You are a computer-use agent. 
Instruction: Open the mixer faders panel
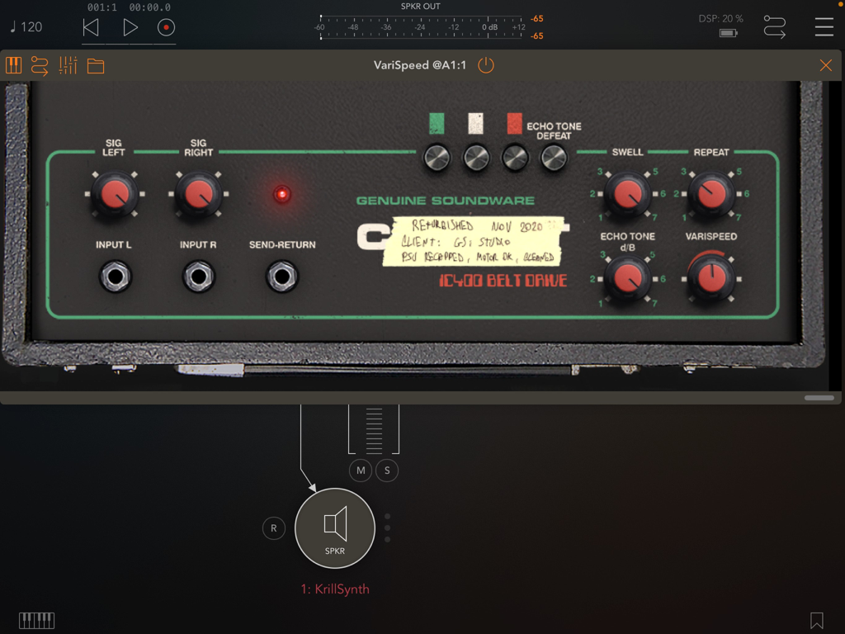(x=67, y=65)
